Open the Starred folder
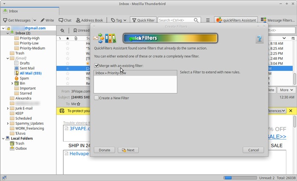297x181 pixels. click(25, 93)
